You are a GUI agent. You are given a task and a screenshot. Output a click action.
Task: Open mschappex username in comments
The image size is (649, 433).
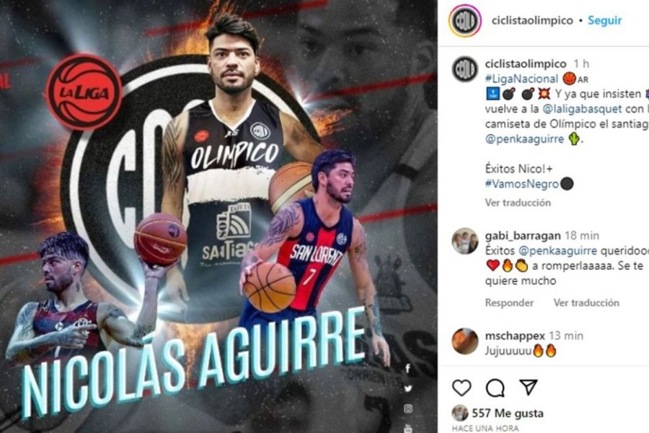(515, 336)
